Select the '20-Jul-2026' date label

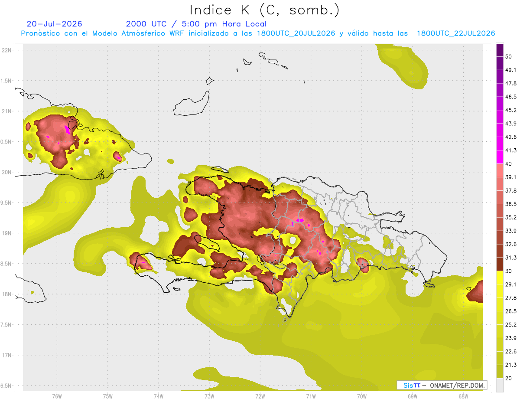pos(54,24)
